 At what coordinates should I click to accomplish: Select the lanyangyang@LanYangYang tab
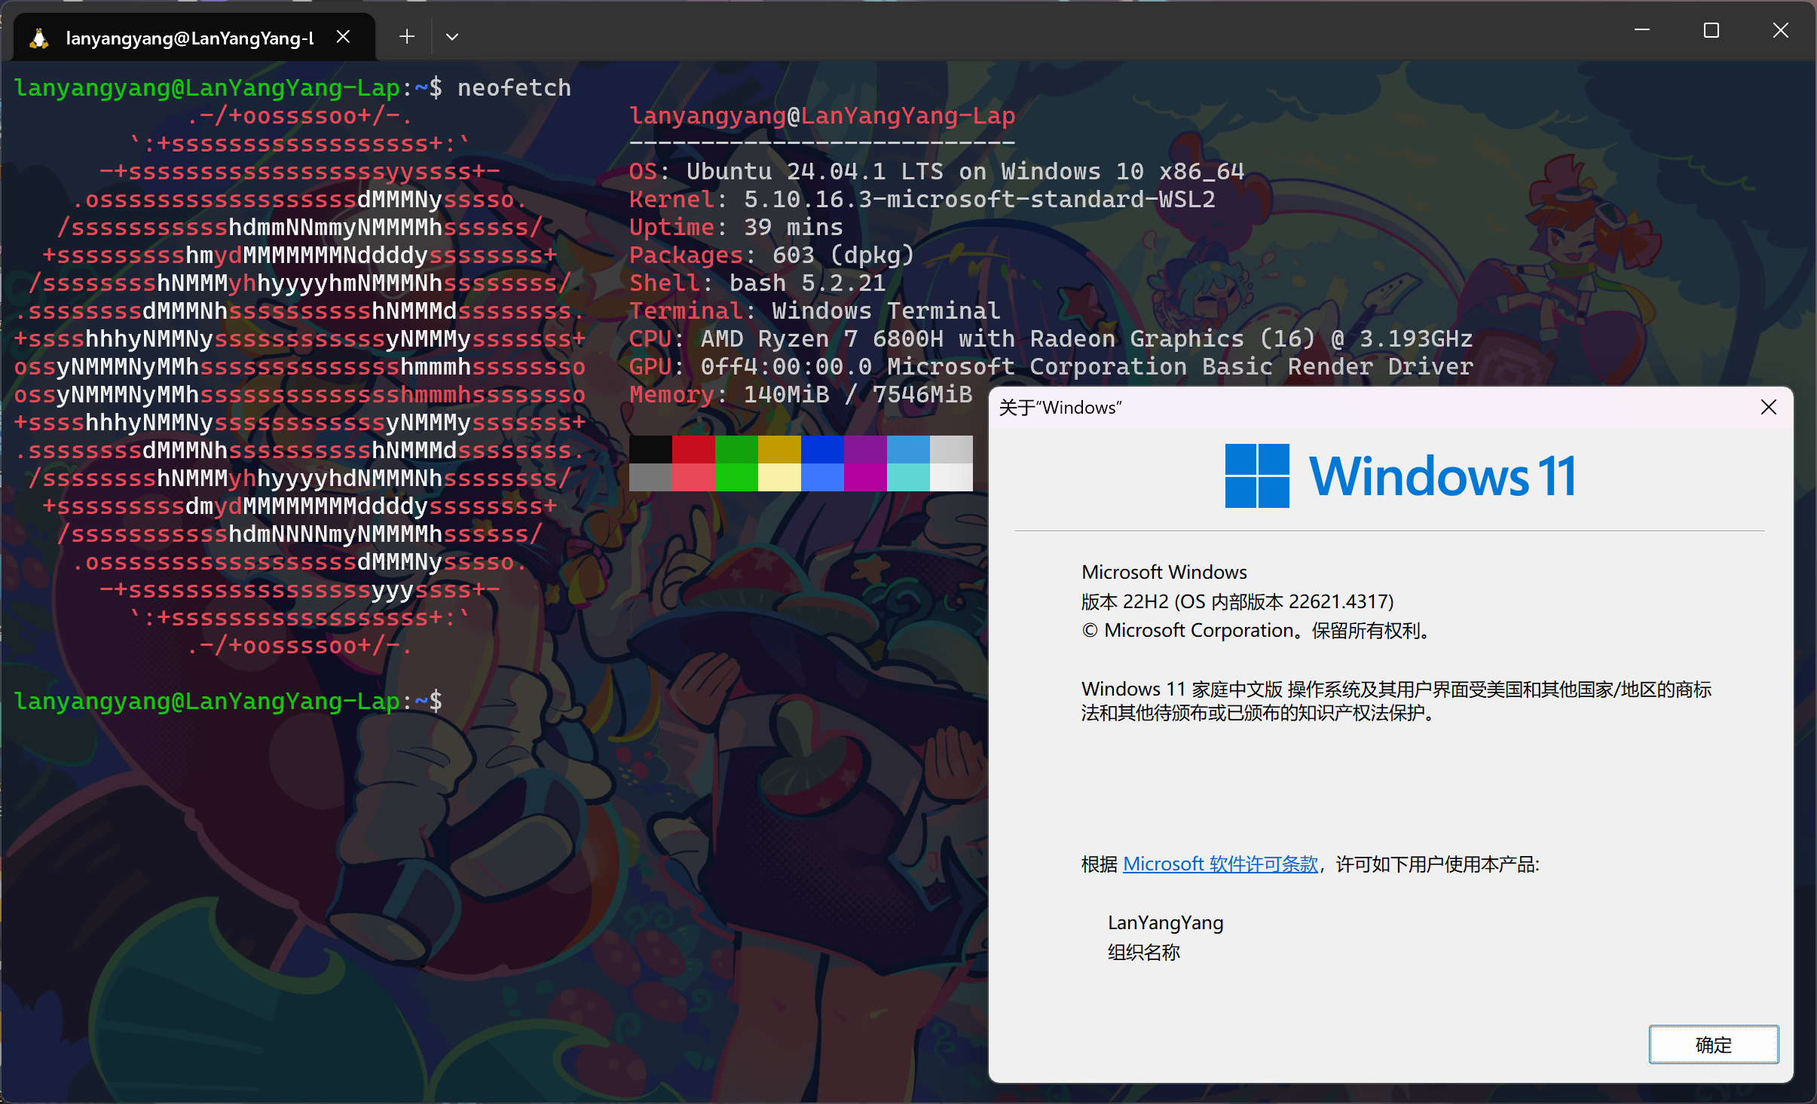tap(188, 38)
